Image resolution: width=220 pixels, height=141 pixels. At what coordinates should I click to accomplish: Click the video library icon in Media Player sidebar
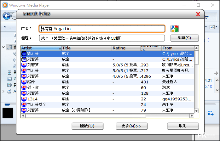click(x=9, y=72)
